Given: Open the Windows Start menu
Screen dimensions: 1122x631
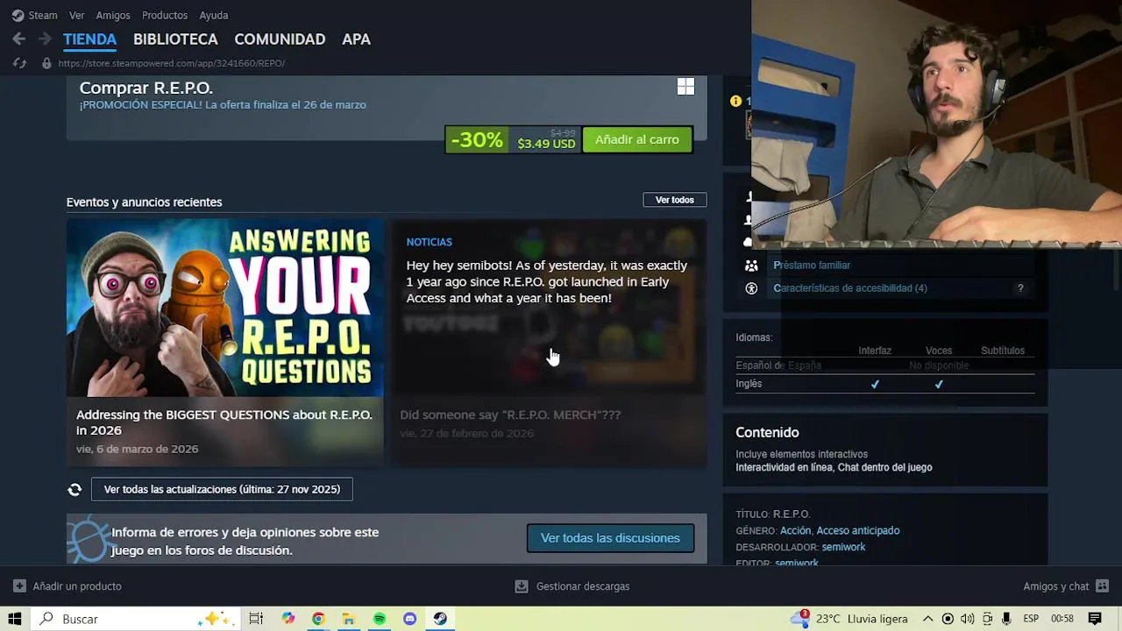Looking at the screenshot, I should [x=15, y=619].
